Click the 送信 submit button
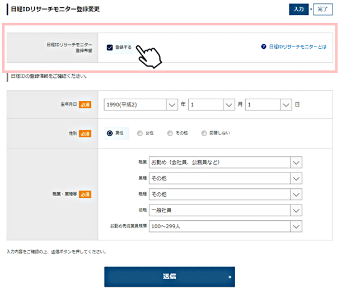 click(x=170, y=277)
